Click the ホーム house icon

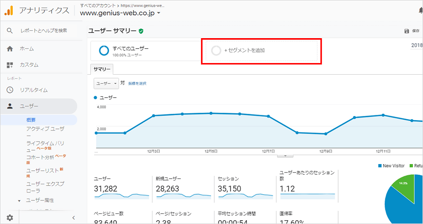click(10, 49)
